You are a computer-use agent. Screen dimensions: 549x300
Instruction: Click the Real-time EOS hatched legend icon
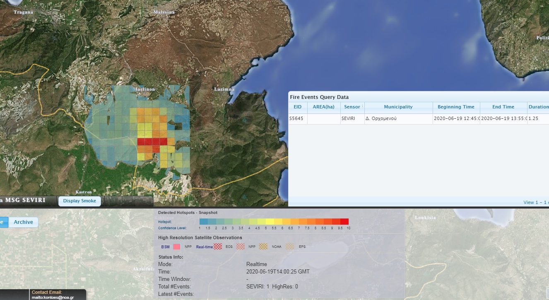coord(218,247)
